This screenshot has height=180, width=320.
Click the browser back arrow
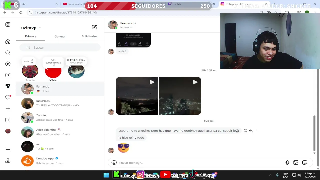[x=5, y=12]
